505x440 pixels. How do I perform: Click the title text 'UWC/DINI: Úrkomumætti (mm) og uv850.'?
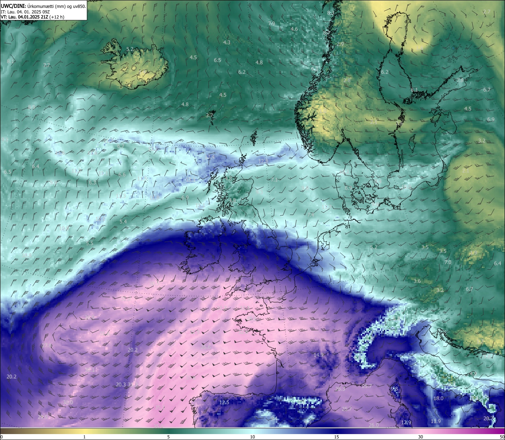[43, 6]
